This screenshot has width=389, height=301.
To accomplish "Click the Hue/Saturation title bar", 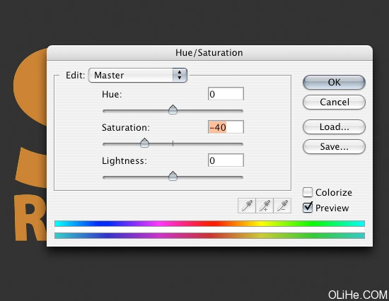I will coord(209,52).
